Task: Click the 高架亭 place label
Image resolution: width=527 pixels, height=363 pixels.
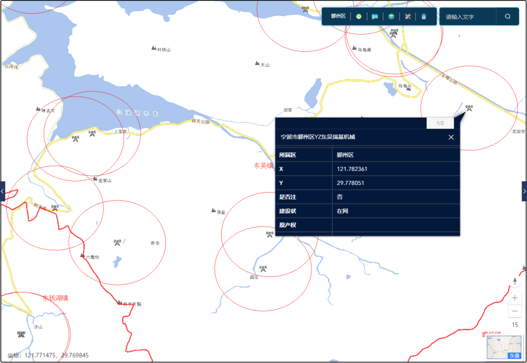Action: pos(519,132)
